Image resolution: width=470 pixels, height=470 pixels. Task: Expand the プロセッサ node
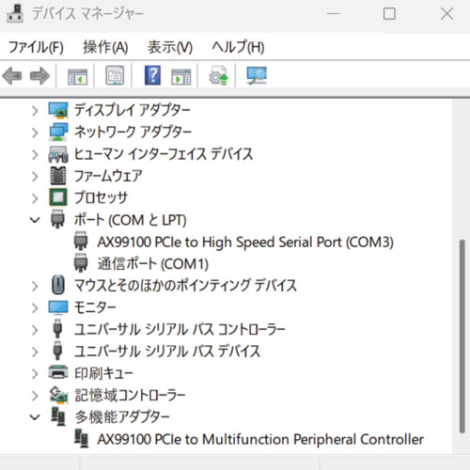point(35,198)
